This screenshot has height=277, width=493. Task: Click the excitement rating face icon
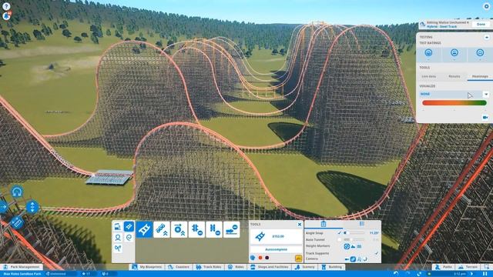[428, 53]
